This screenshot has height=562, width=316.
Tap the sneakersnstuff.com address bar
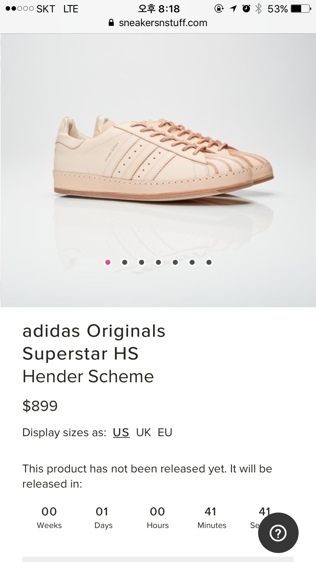[x=158, y=23]
